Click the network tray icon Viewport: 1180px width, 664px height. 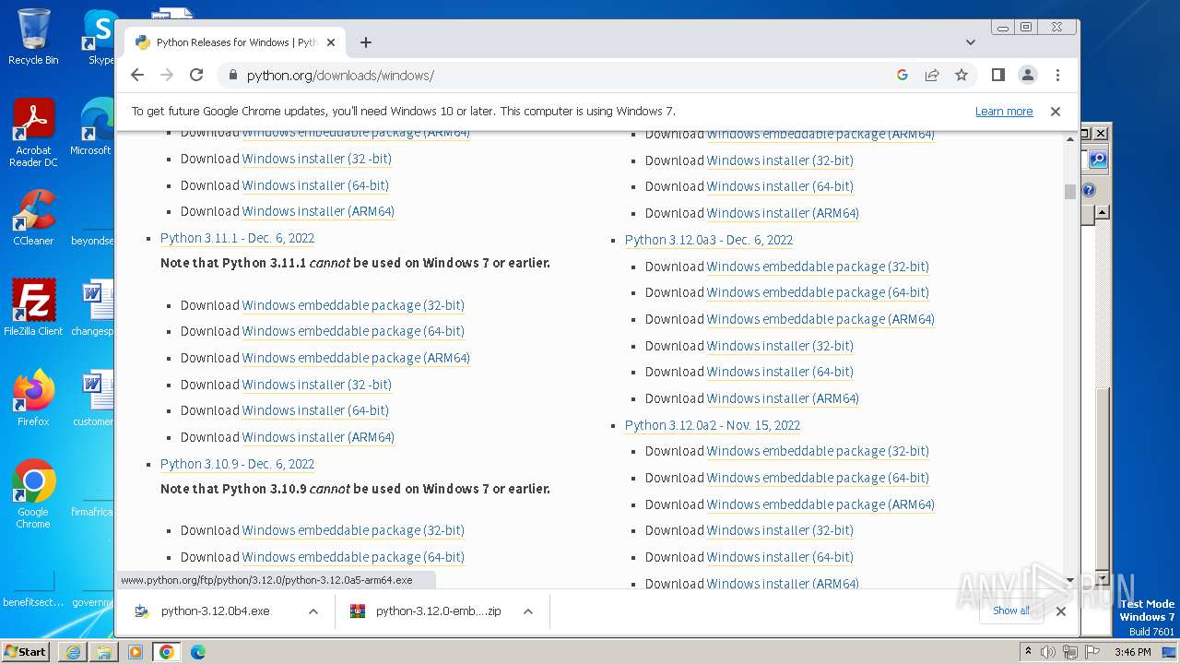tap(1070, 652)
